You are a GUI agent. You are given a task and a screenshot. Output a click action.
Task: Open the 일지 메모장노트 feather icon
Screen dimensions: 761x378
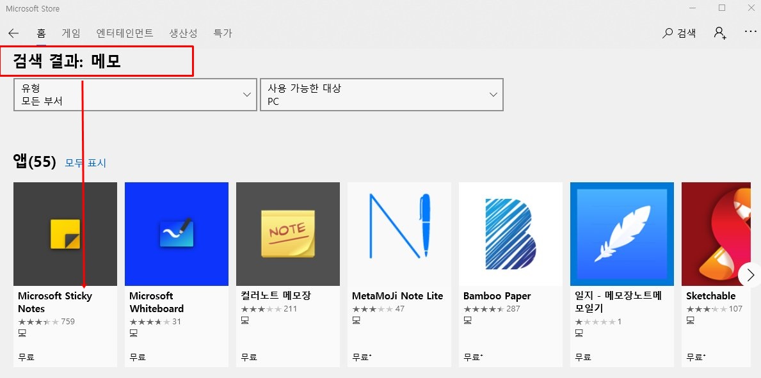[x=622, y=234]
